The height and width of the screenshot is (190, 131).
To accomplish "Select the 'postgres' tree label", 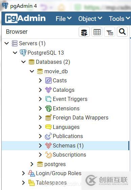I will pyautogui.click(x=55, y=164).
